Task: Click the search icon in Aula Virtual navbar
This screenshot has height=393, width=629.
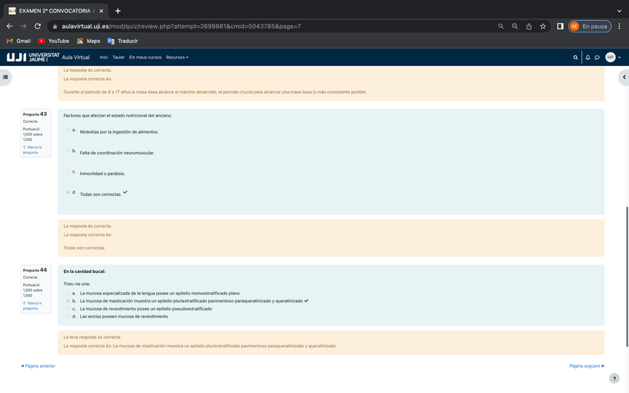Action: click(576, 57)
